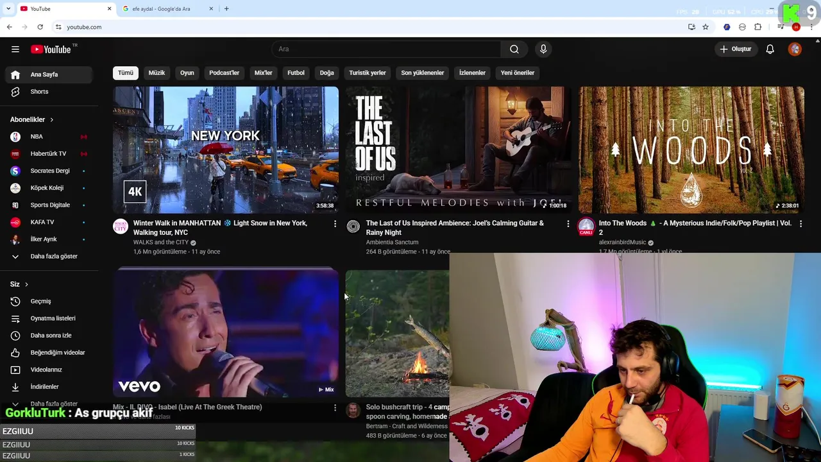Click install app icon in address bar
Image resolution: width=821 pixels, height=462 pixels.
pos(691,27)
